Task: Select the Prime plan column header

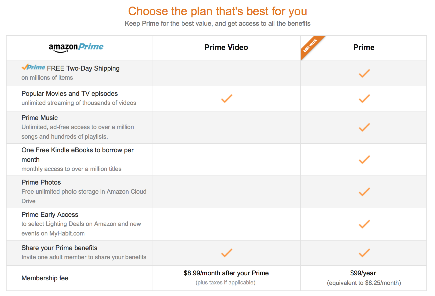Action: (x=364, y=47)
